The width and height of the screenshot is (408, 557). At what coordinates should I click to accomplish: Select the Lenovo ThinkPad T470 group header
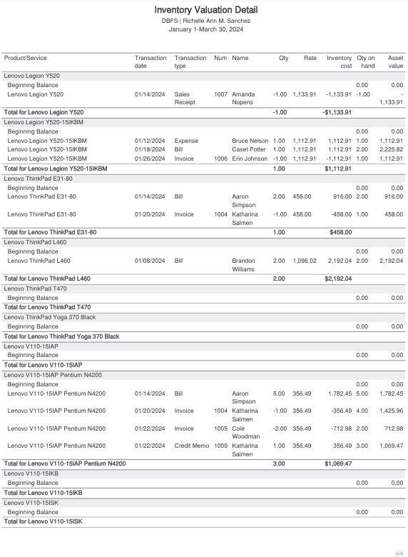204,288
